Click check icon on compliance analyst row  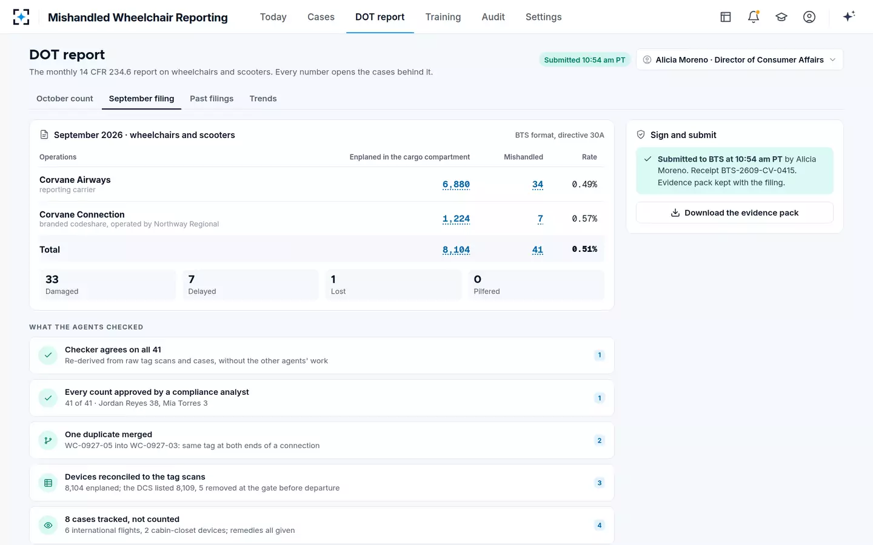(48, 398)
